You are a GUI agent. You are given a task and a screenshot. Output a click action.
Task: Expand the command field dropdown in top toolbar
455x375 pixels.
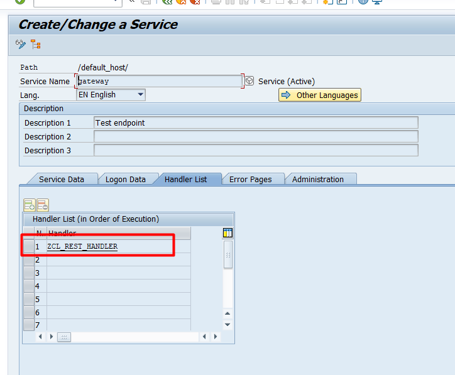tap(115, 1)
